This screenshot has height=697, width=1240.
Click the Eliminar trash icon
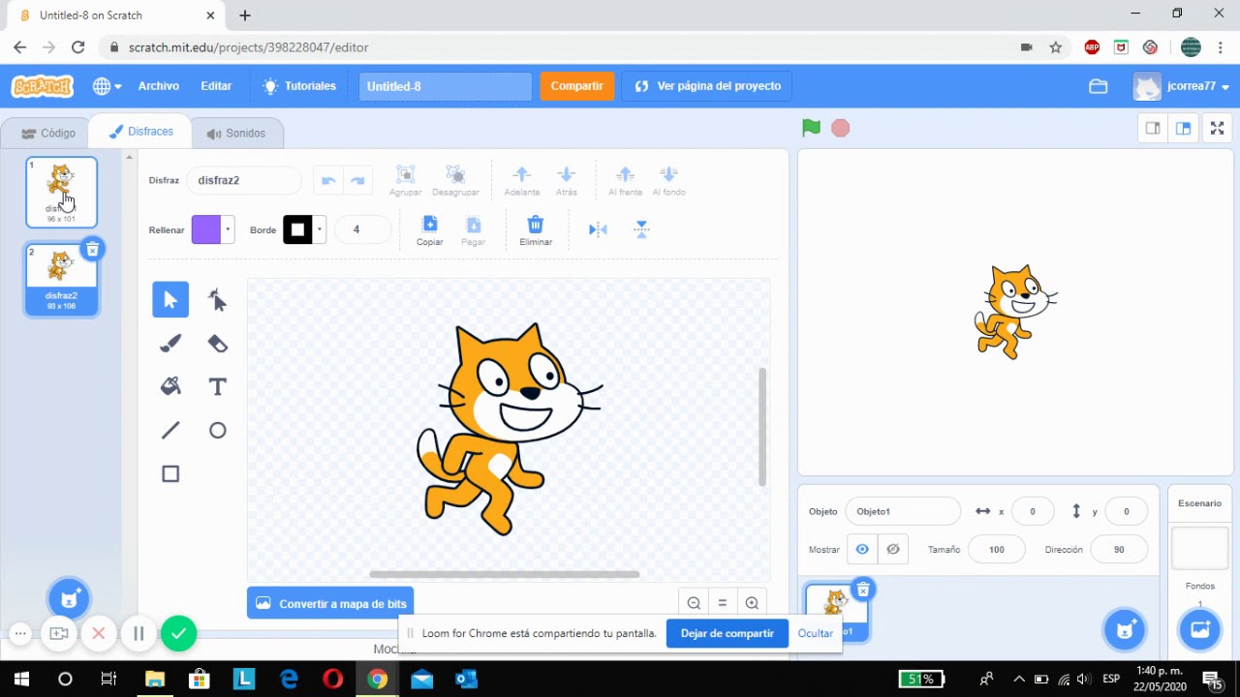click(536, 229)
